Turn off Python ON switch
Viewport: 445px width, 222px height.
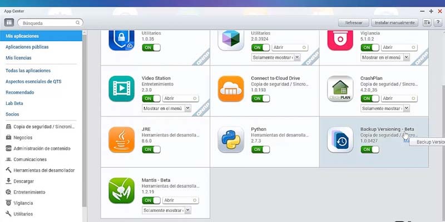tap(260, 149)
